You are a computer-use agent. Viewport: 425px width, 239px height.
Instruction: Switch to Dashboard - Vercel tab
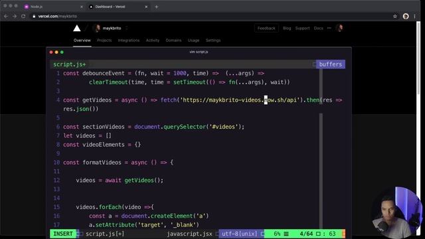[119, 7]
